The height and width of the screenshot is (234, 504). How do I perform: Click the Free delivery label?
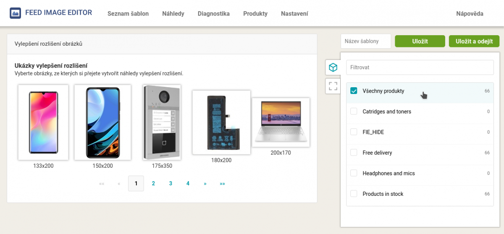(377, 153)
